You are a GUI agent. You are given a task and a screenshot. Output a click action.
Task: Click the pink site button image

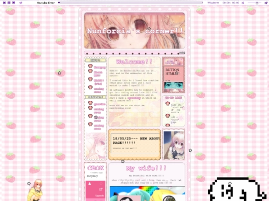point(173,62)
